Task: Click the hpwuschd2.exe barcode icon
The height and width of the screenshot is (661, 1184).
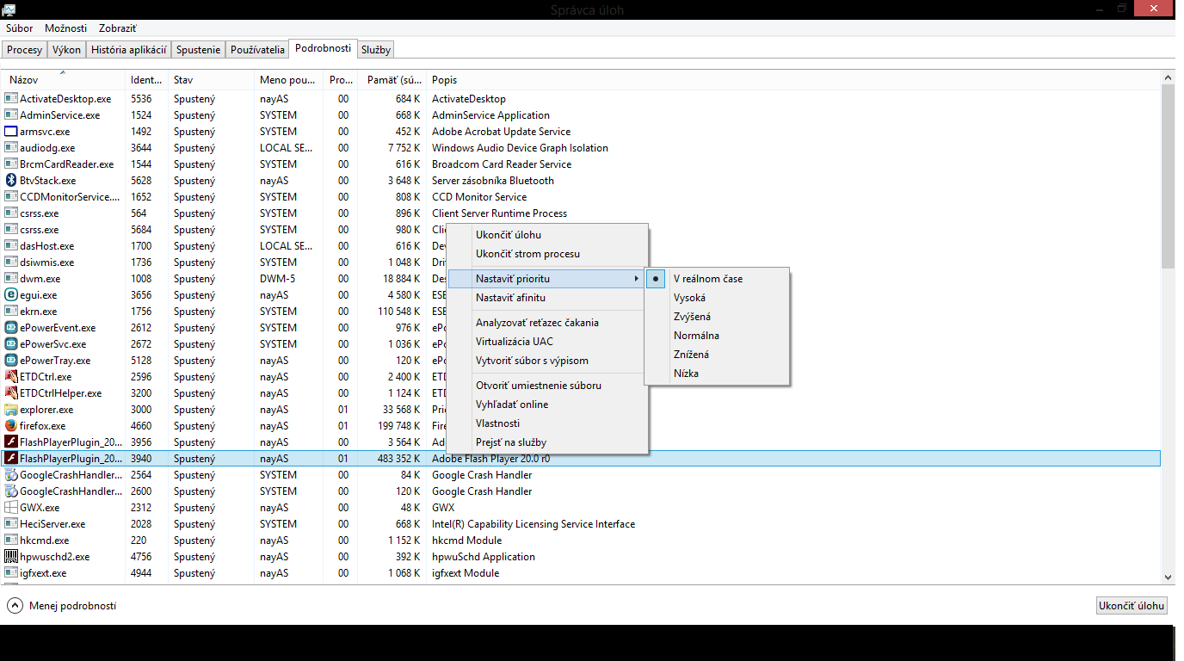Action: pos(11,557)
